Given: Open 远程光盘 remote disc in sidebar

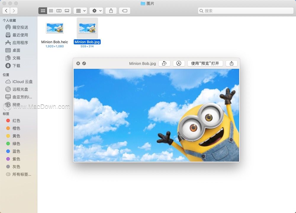Looking at the screenshot, I should pyautogui.click(x=18, y=89).
